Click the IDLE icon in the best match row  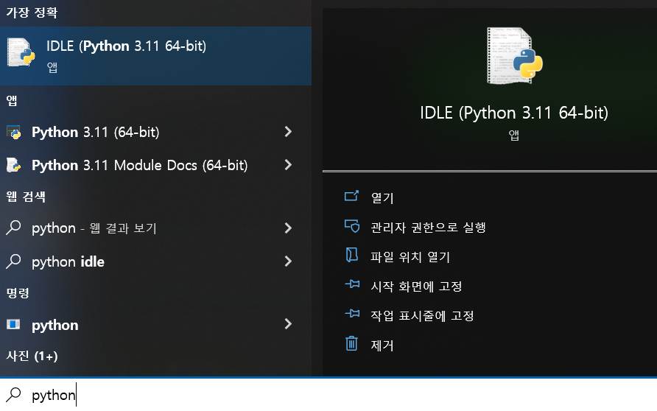(21, 52)
